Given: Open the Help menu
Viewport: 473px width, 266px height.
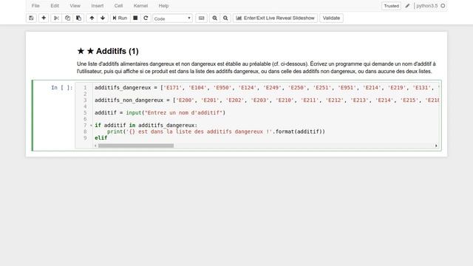Looking at the screenshot, I should pos(163,6).
